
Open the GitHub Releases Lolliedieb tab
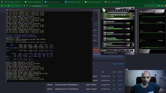coord(113,2)
